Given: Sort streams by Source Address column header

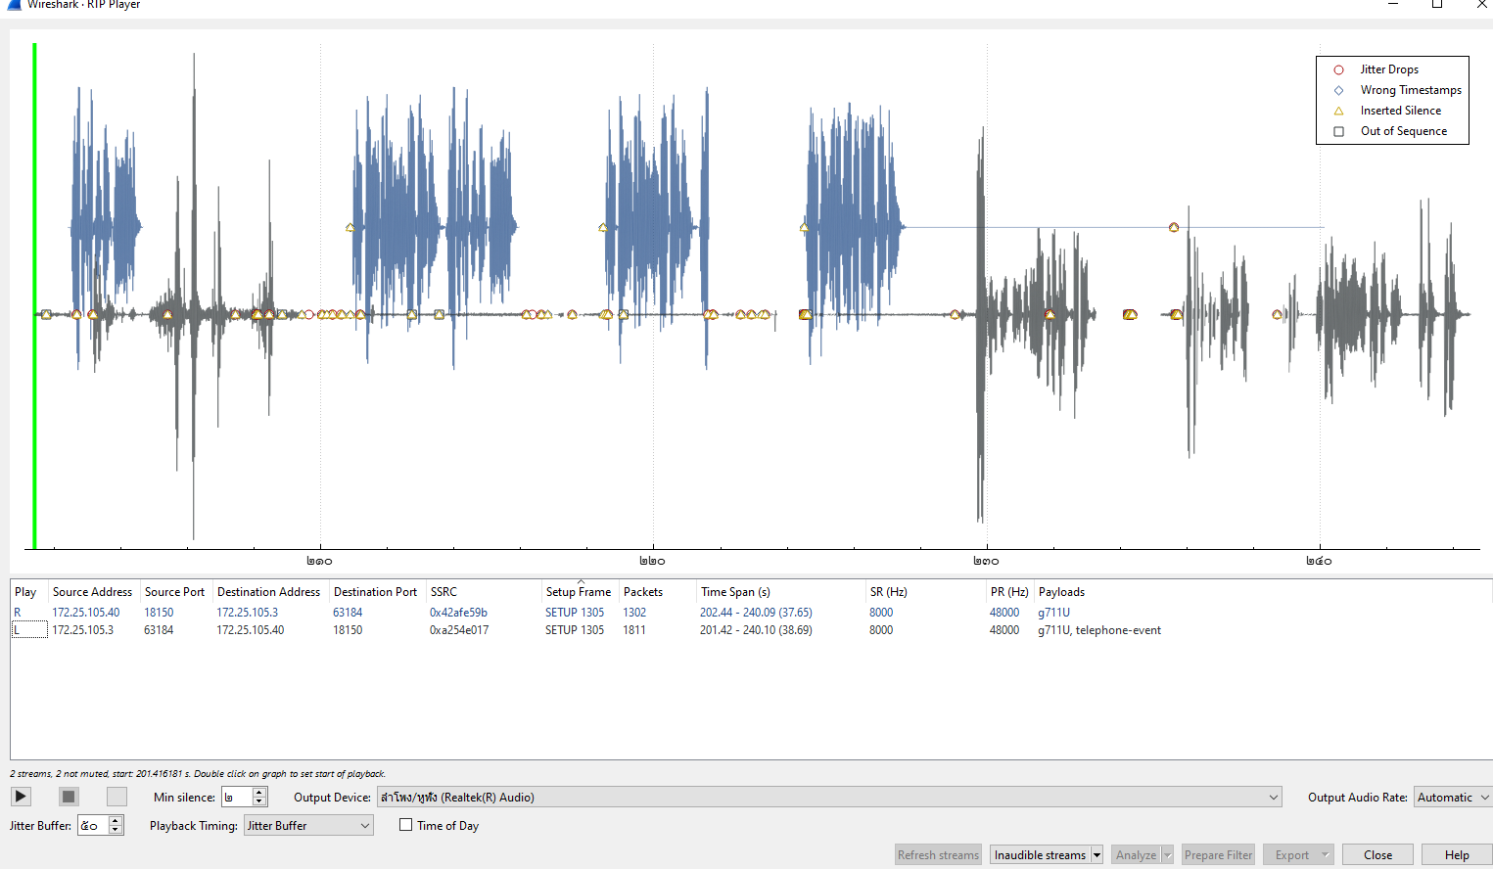Looking at the screenshot, I should pos(92,592).
